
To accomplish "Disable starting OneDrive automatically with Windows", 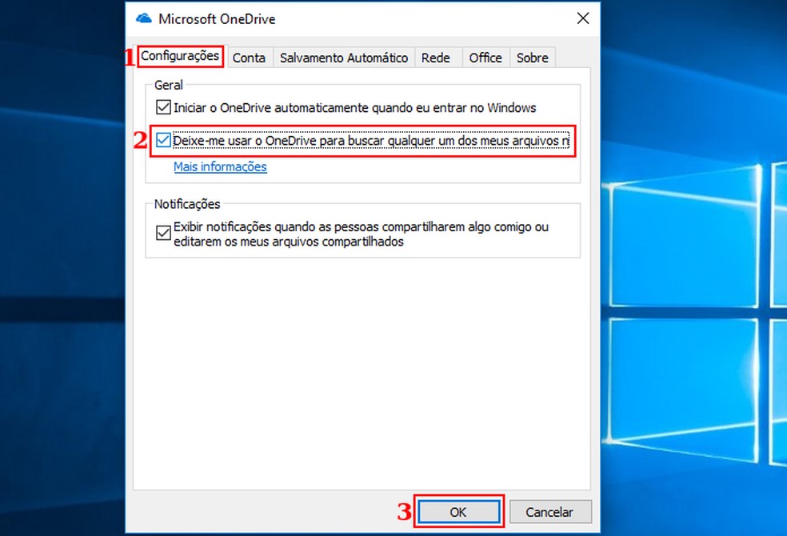I will [162, 107].
